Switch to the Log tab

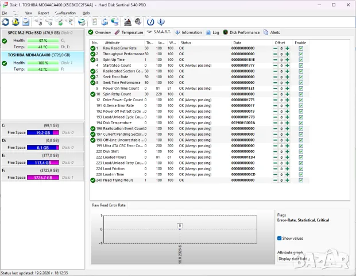click(x=212, y=33)
